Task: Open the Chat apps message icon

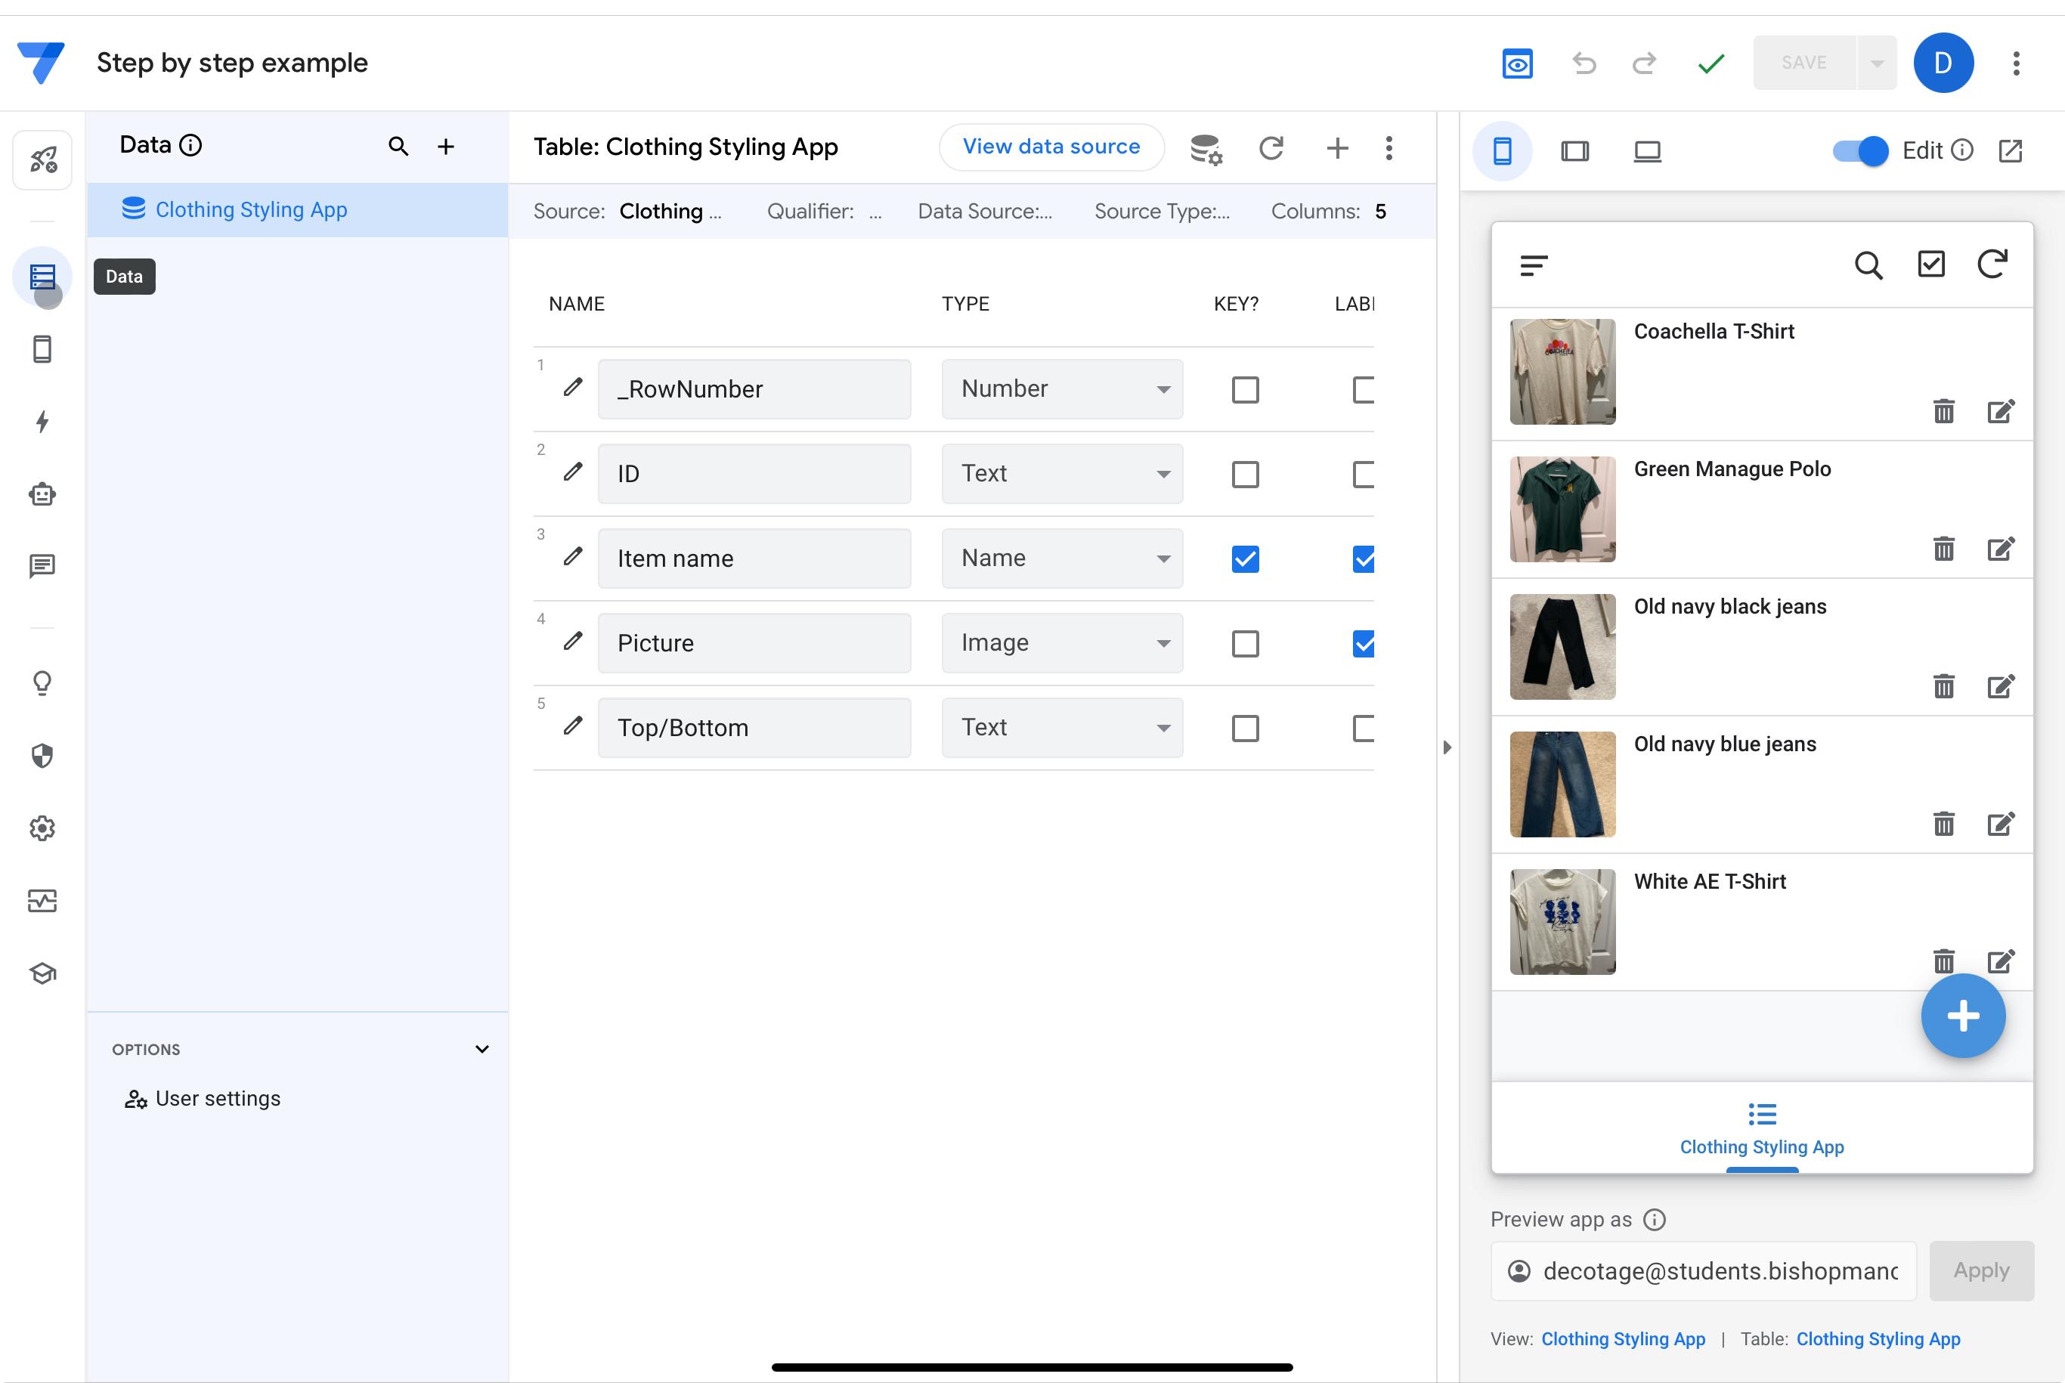Action: click(42, 566)
